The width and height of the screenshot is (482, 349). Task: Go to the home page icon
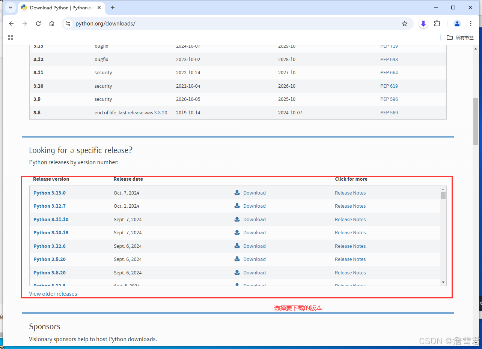pos(52,24)
